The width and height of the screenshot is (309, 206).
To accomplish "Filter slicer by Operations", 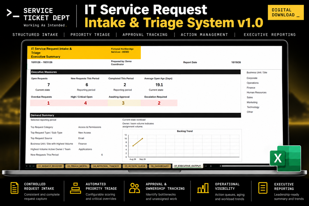I will click(x=253, y=83).
